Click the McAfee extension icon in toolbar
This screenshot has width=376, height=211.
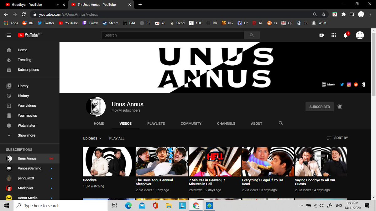click(x=335, y=14)
